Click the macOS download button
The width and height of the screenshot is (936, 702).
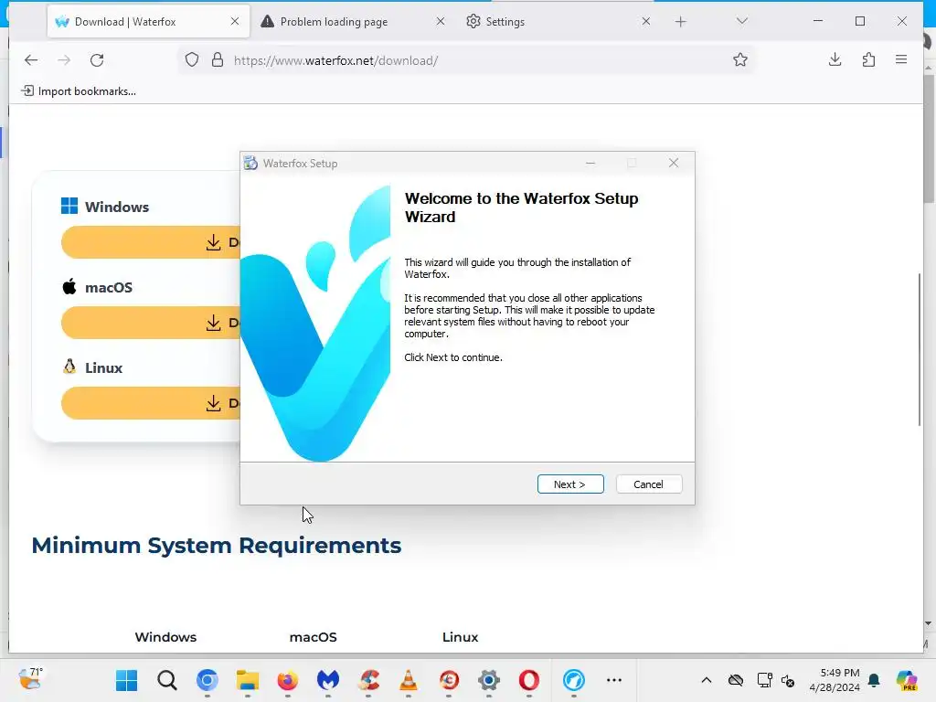point(151,323)
